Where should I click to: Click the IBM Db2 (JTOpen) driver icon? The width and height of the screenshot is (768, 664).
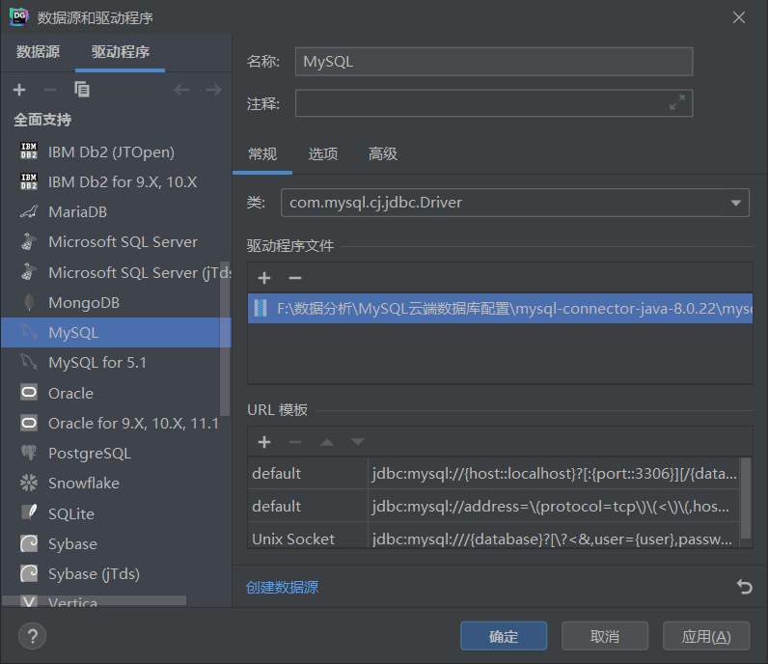29,151
